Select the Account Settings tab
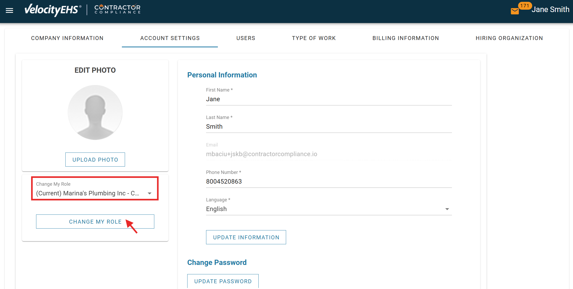 tap(170, 38)
